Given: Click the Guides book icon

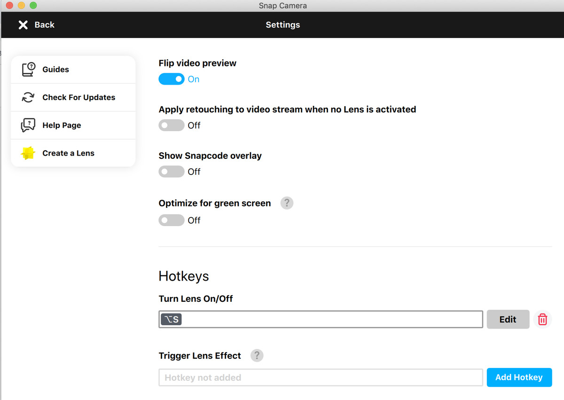Looking at the screenshot, I should [28, 70].
